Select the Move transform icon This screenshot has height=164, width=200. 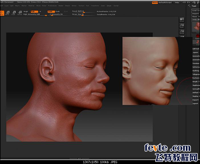pyautogui.click(x=7, y=13)
